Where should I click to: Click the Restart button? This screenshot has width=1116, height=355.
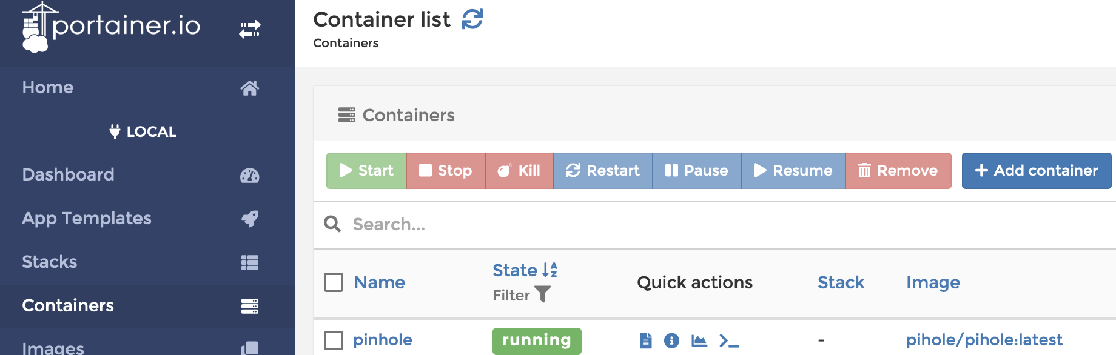pos(603,171)
